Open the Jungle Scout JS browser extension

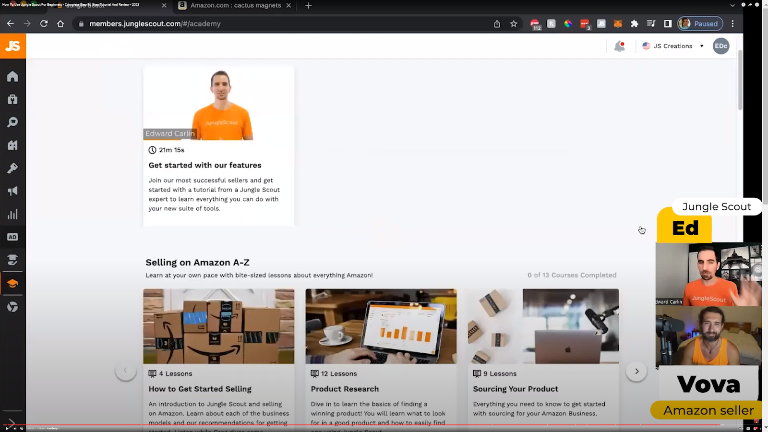pyautogui.click(x=601, y=24)
